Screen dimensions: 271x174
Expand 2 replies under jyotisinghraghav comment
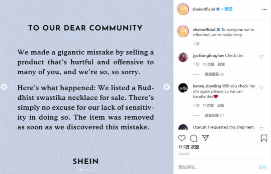tap(214, 74)
